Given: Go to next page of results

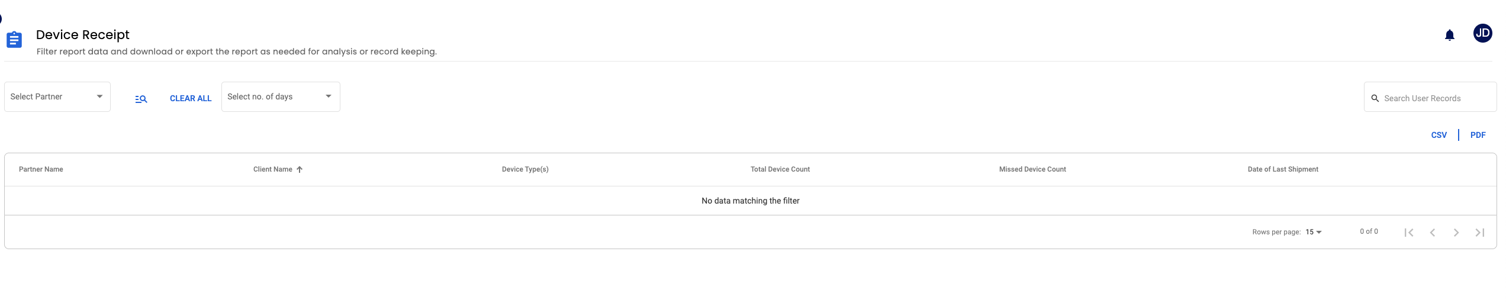Looking at the screenshot, I should click(1456, 233).
